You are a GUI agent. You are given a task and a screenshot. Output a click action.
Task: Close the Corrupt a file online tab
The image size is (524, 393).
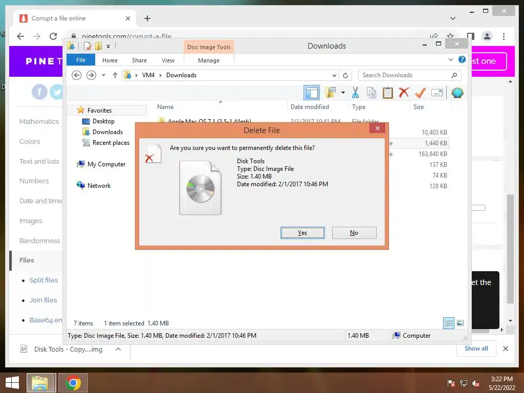tap(127, 18)
